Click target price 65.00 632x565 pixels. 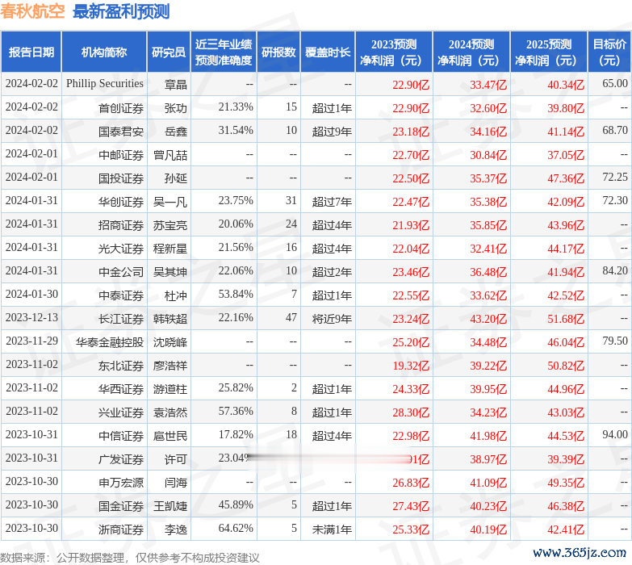click(615, 83)
